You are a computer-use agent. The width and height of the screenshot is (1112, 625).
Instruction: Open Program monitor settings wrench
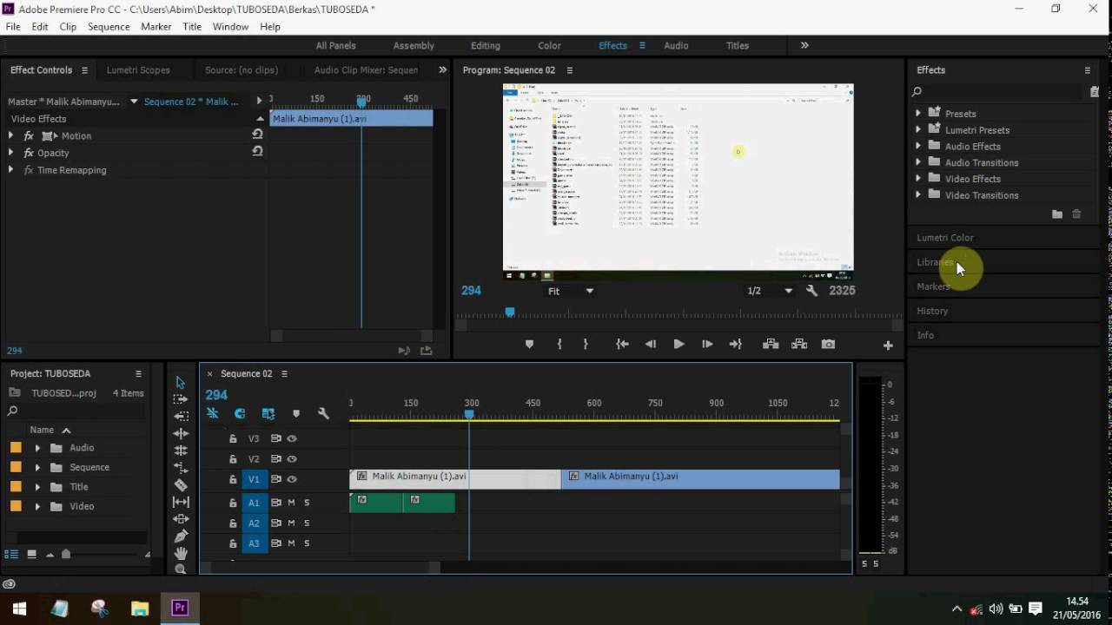pyautogui.click(x=812, y=291)
